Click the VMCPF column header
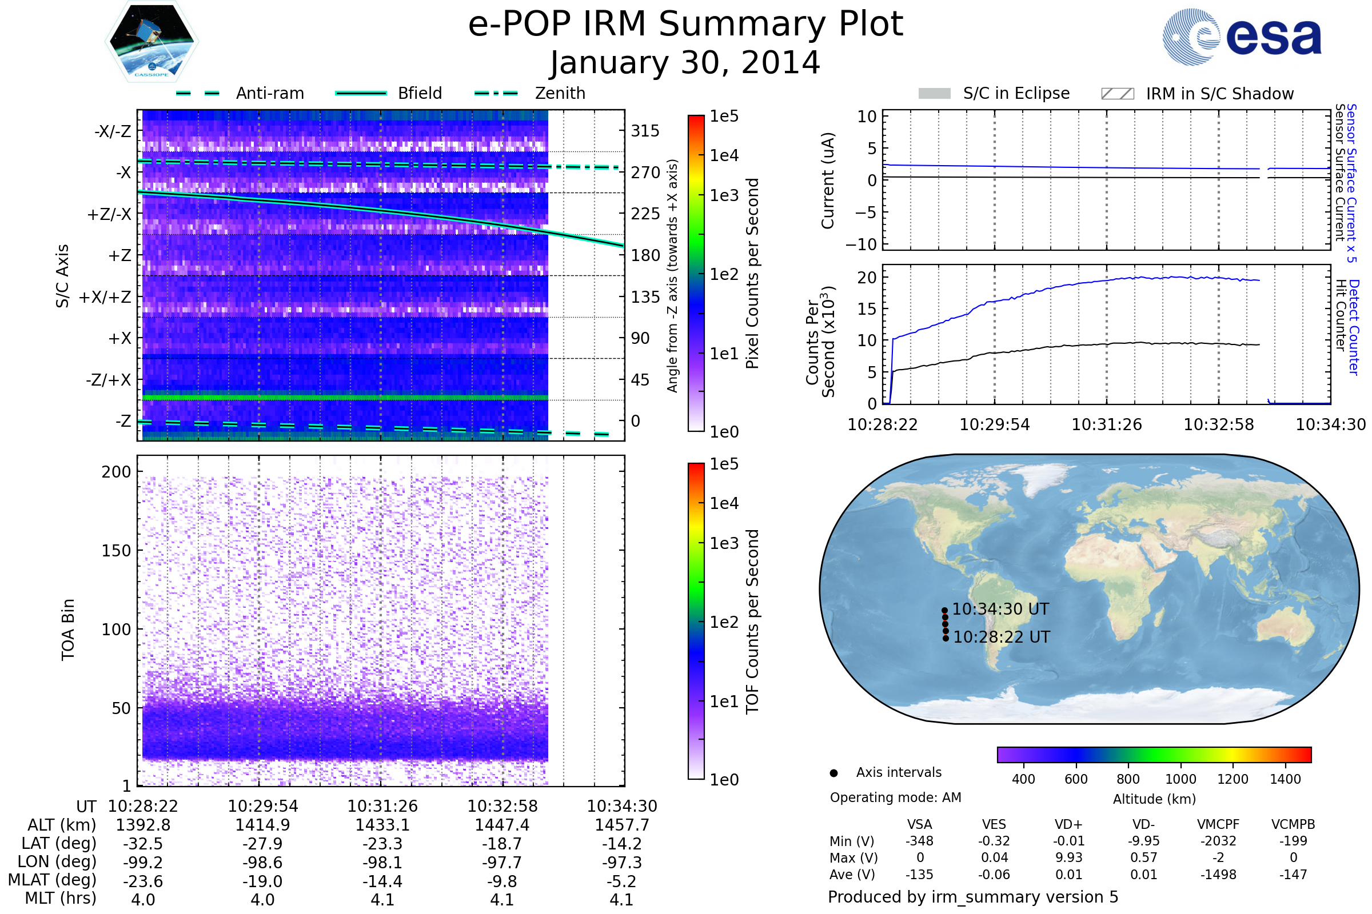This screenshot has height=914, width=1372. tap(1218, 824)
